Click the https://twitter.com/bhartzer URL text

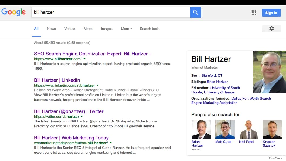(56, 117)
